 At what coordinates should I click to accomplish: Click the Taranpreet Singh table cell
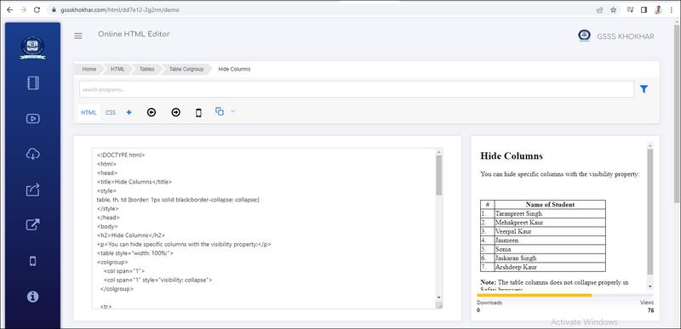pos(550,213)
